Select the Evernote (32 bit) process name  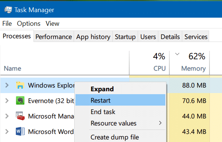coord(51,101)
